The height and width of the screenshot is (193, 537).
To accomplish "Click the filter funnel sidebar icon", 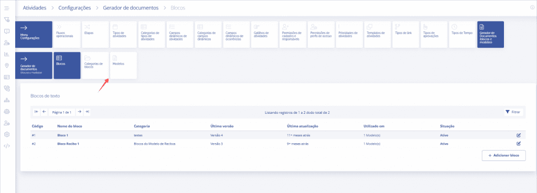I will click(6, 19).
